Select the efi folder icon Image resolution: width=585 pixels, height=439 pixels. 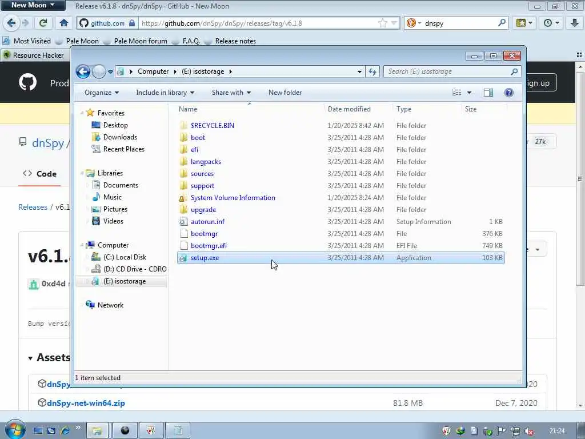(x=183, y=149)
